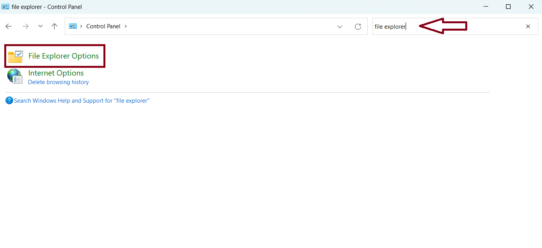This screenshot has height=248, width=542.
Task: Click the Forward navigation arrow
Action: 26,26
